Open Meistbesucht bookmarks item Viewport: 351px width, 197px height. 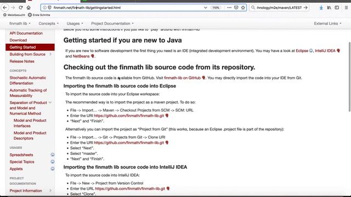[14, 15]
